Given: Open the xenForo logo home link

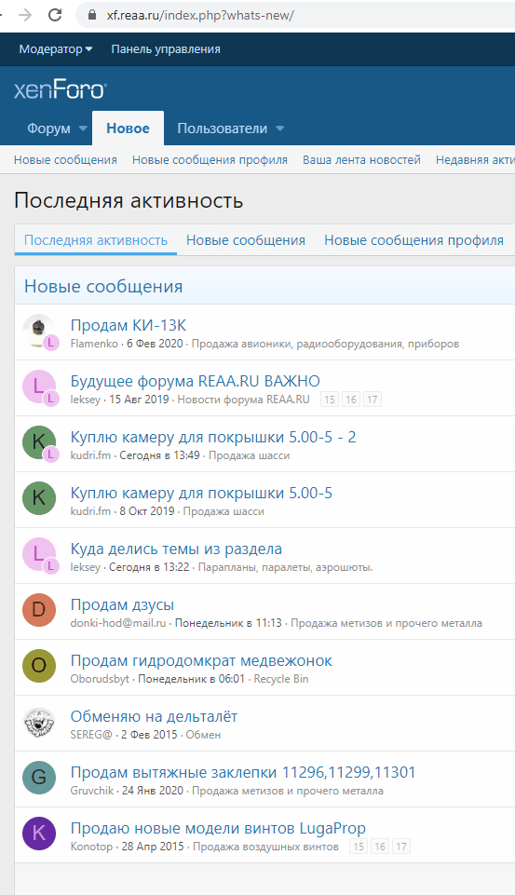Looking at the screenshot, I should pyautogui.click(x=61, y=90).
